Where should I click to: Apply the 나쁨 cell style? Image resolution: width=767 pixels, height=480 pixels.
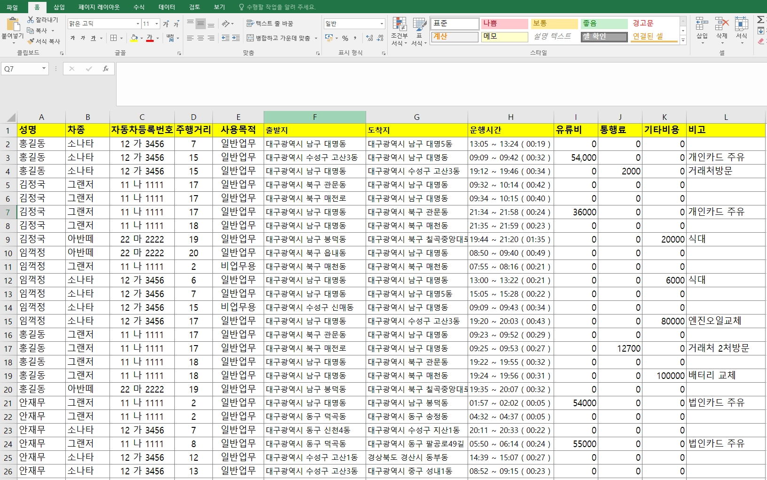504,24
